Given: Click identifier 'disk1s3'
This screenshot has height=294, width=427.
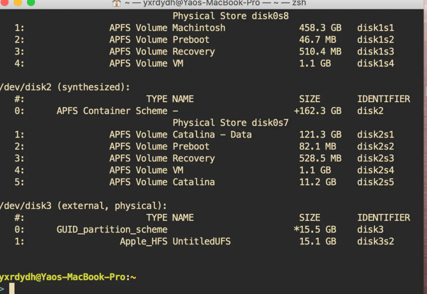Looking at the screenshot, I should [x=376, y=51].
